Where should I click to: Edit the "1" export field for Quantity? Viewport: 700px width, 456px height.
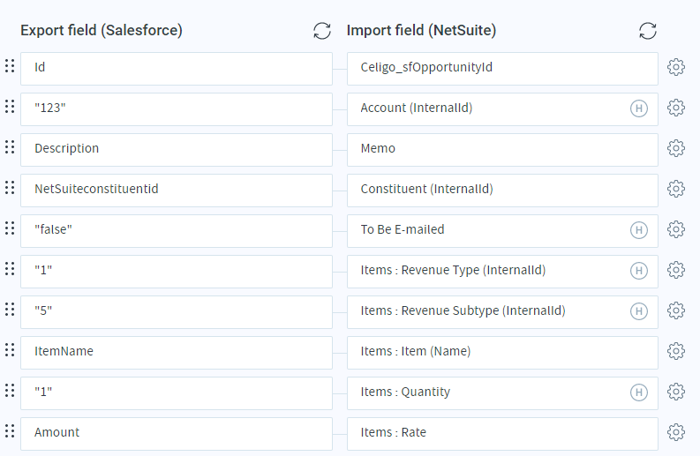[177, 393]
